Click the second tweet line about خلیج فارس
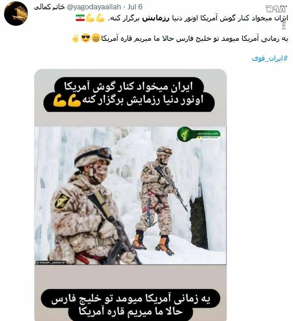The image size is (293, 321). point(180,39)
